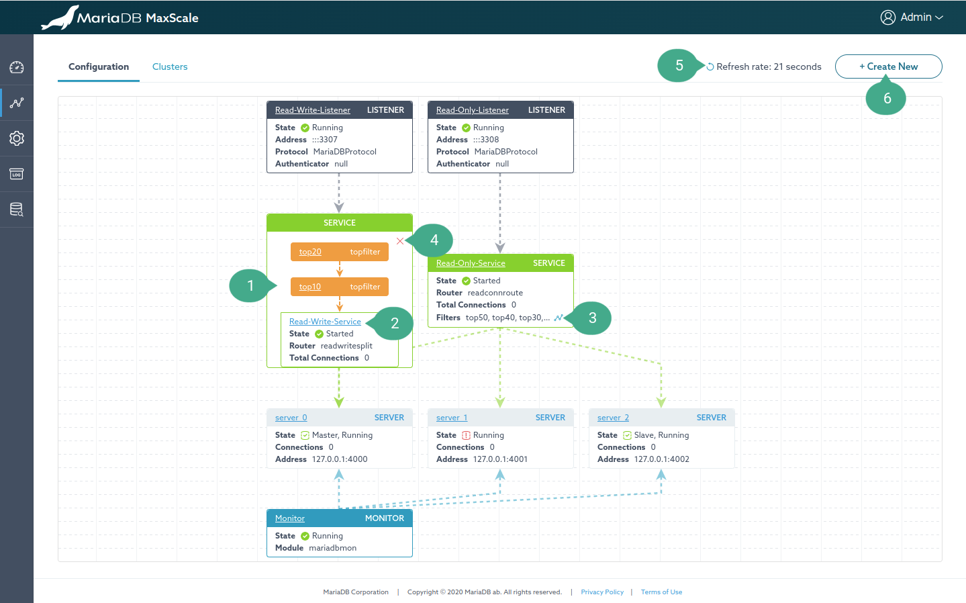Open the logs archive icon in sidebar
Image resolution: width=966 pixels, height=603 pixels.
click(17, 174)
